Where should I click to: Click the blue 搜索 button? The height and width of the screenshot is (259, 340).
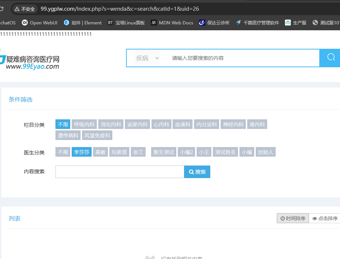197,172
